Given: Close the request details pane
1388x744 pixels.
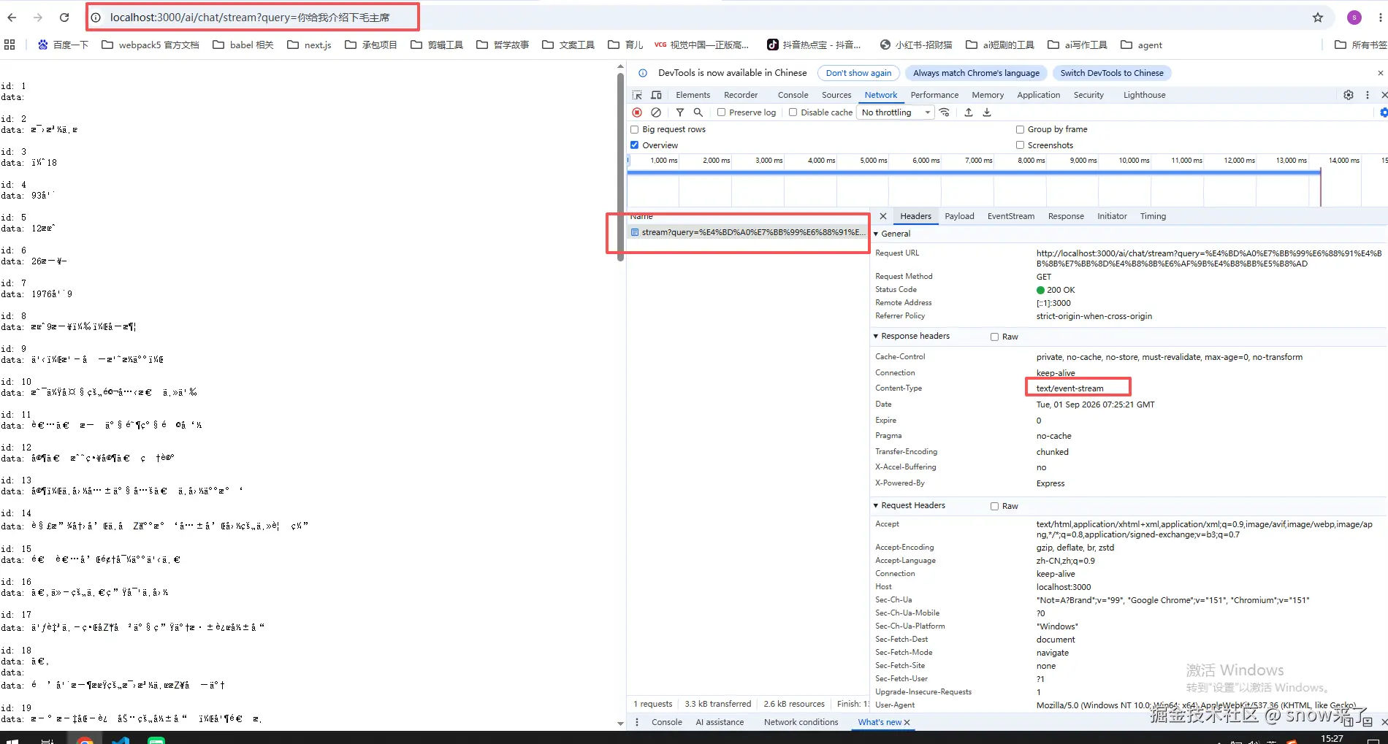Looking at the screenshot, I should (883, 216).
